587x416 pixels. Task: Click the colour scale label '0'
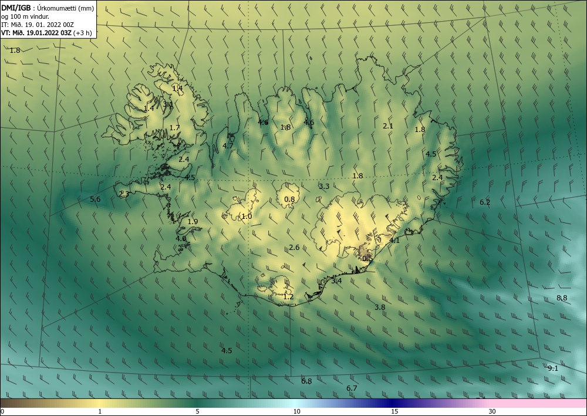[x=2, y=411]
